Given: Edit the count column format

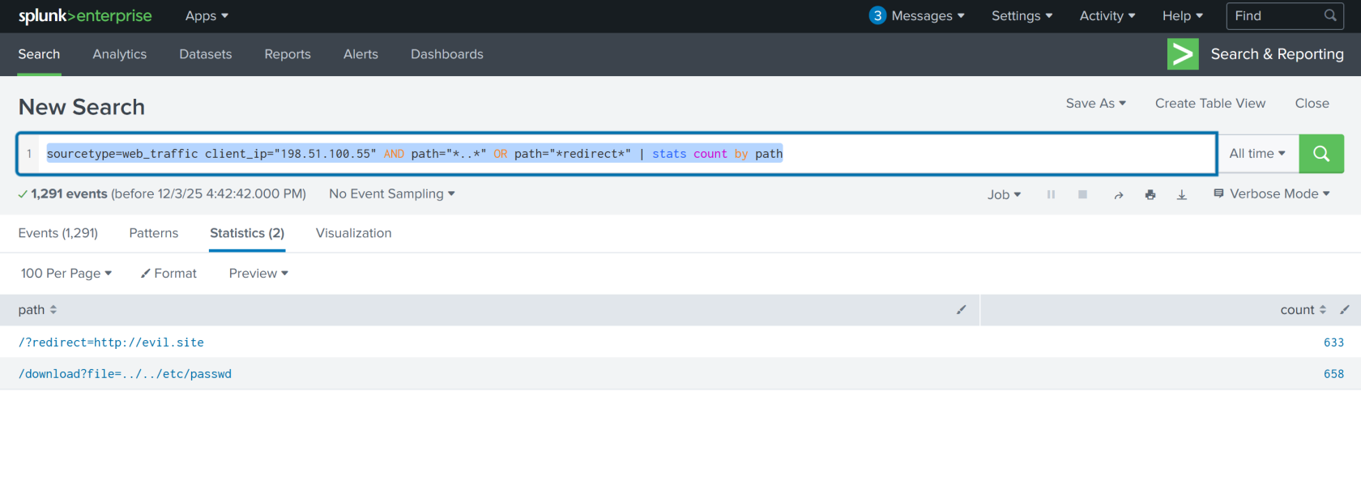Looking at the screenshot, I should click(1345, 310).
